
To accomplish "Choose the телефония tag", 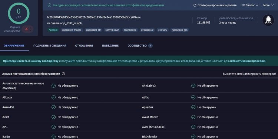I will pos(130,30).
